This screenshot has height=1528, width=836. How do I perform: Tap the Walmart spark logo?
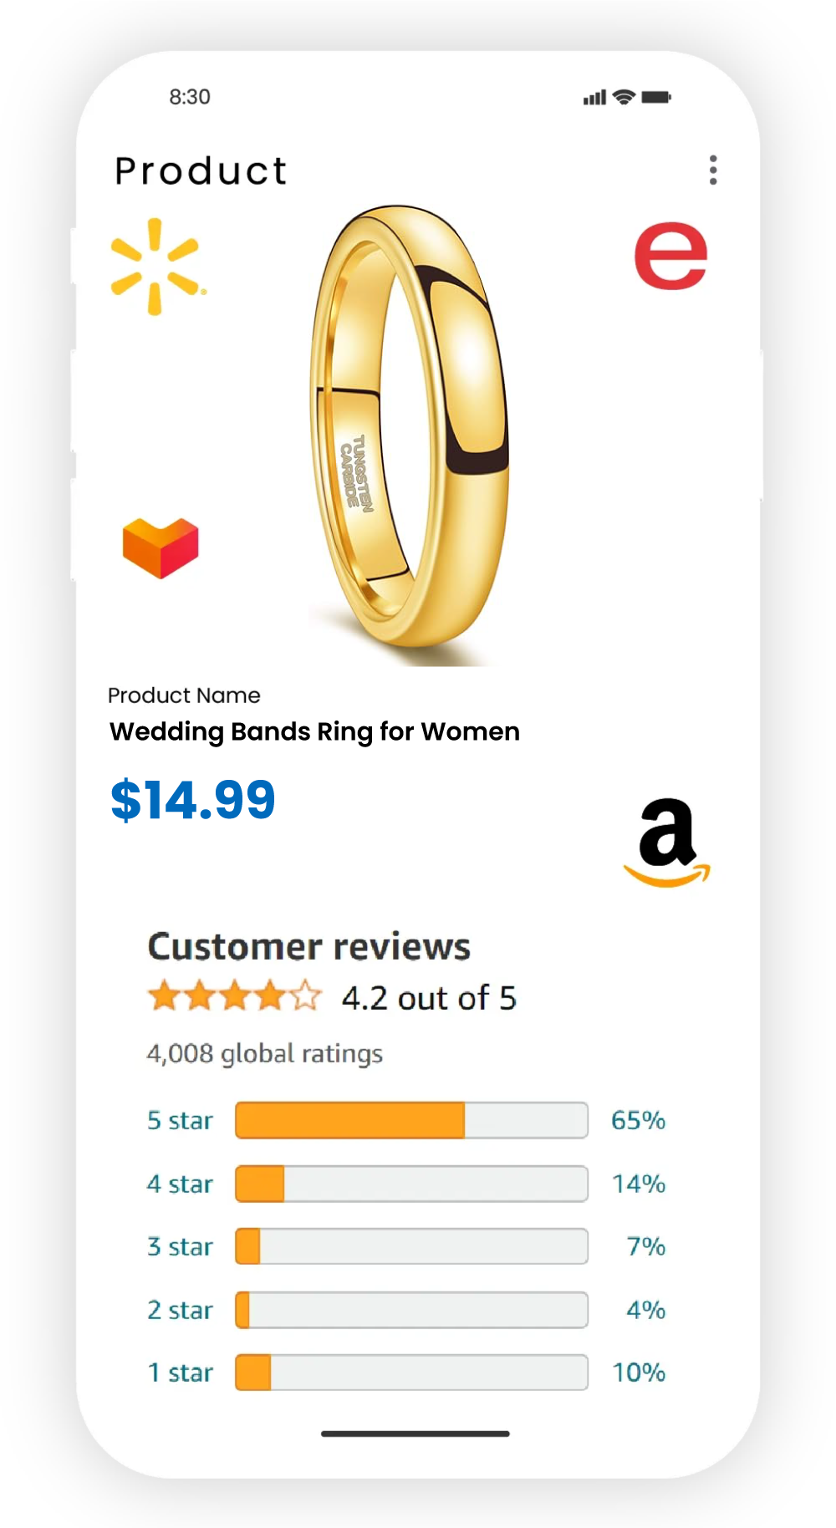156,267
